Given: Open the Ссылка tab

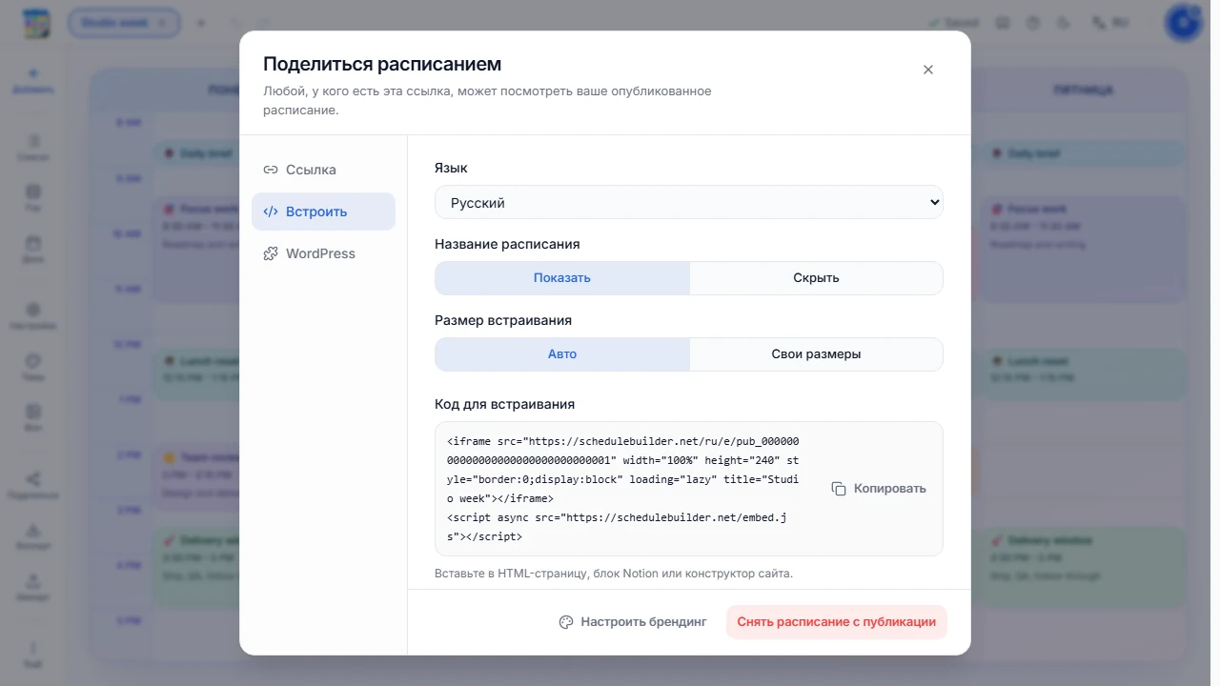Looking at the screenshot, I should pyautogui.click(x=323, y=170).
